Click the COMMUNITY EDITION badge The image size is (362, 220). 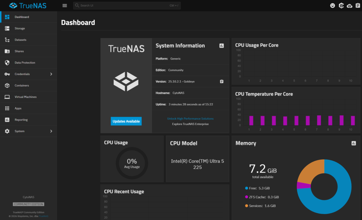click(28, 204)
